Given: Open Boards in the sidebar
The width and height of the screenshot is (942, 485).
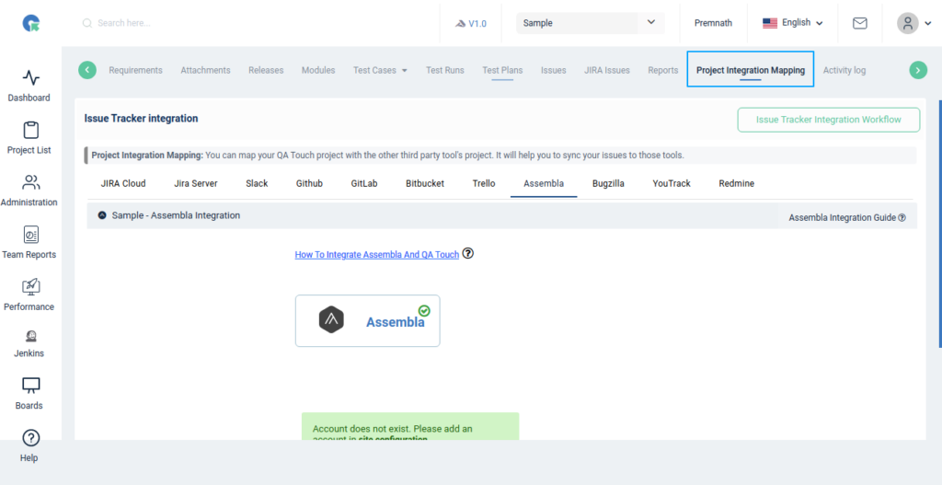Looking at the screenshot, I should coord(29,394).
